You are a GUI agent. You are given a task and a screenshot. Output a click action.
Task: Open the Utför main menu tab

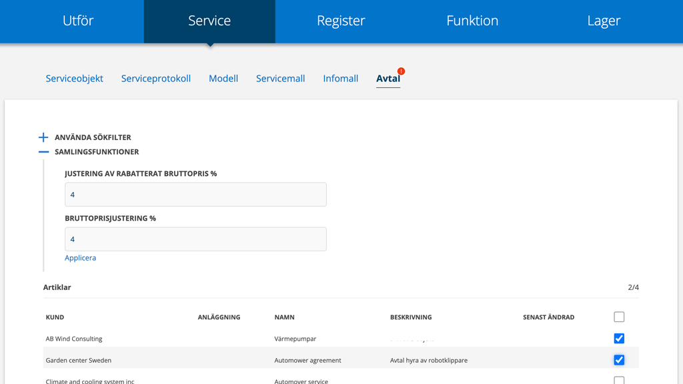78,21
